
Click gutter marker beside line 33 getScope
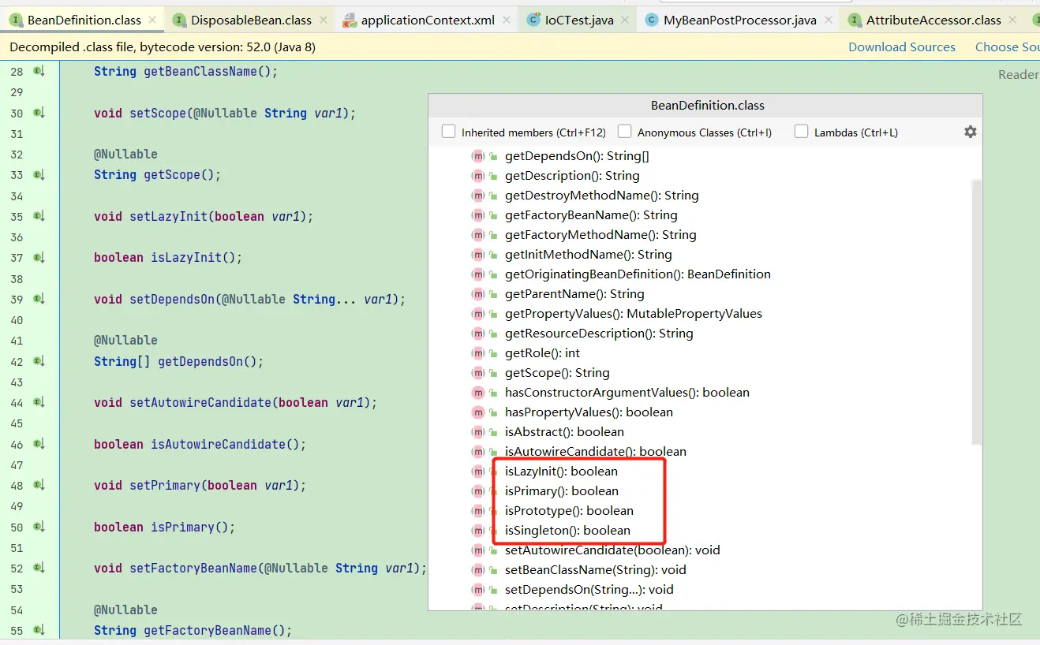pos(39,175)
